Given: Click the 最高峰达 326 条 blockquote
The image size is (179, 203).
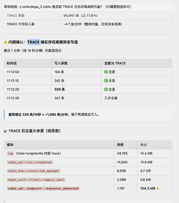Looking at the screenshot, I should (88, 114).
